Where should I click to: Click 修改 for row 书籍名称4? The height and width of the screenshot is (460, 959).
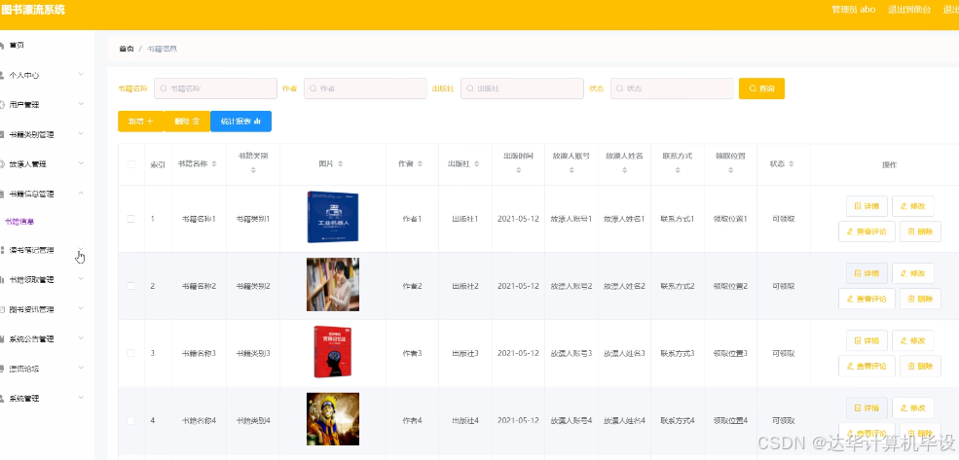tap(913, 407)
